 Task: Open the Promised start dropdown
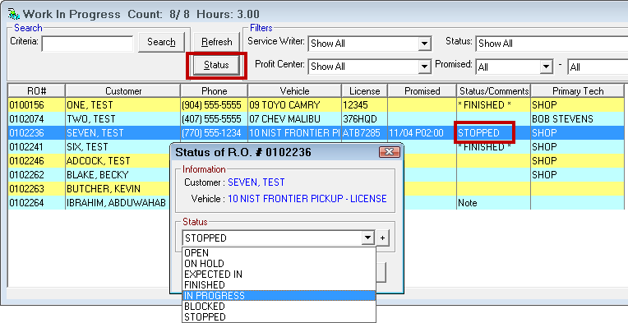[x=547, y=67]
